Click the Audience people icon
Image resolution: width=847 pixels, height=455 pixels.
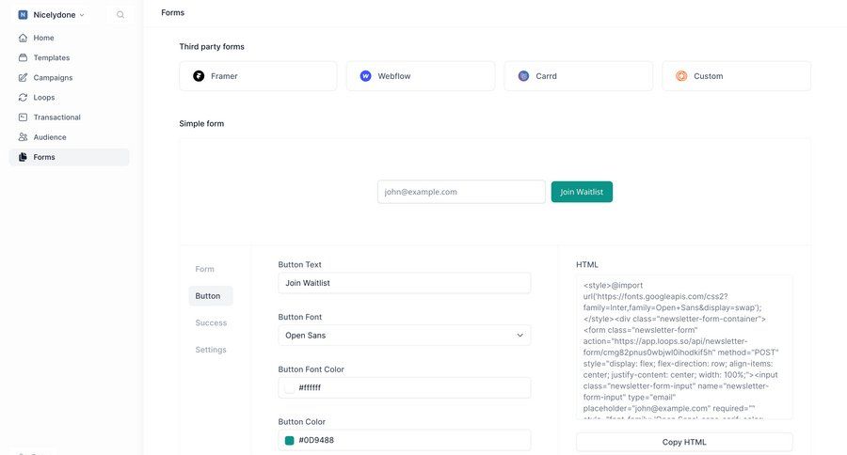(x=24, y=137)
